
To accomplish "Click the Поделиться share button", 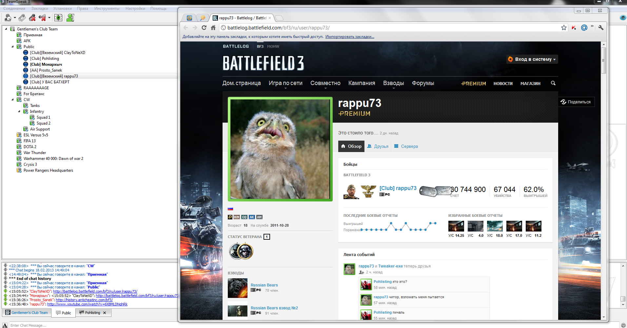I will [576, 102].
